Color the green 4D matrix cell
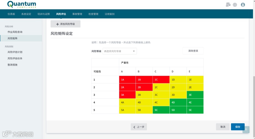Image resolution: width=255 pixels, height=139 pixels. click(x=178, y=102)
